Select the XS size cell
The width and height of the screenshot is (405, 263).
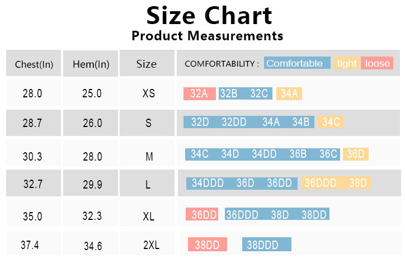pos(148,93)
